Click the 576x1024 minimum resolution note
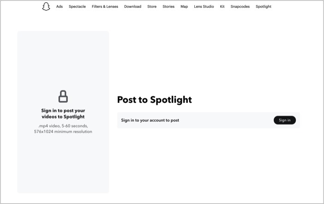324x204 pixels. tap(63, 132)
